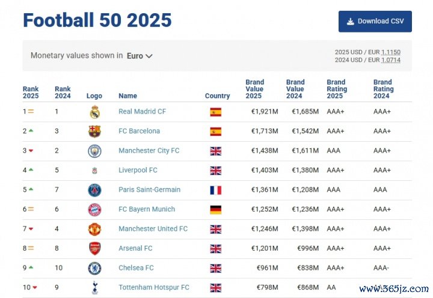
Task: Click the France flag for Paris Saint-Germain
Action: pos(215,190)
